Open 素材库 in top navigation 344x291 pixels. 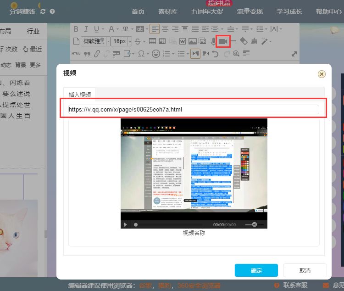click(x=167, y=11)
